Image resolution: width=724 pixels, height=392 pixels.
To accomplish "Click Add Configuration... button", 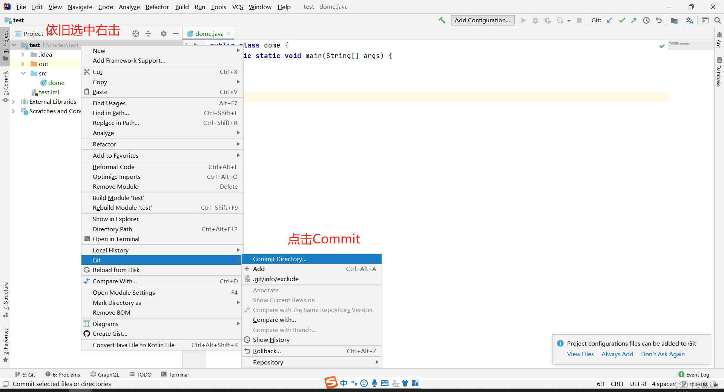I will tap(483, 20).
